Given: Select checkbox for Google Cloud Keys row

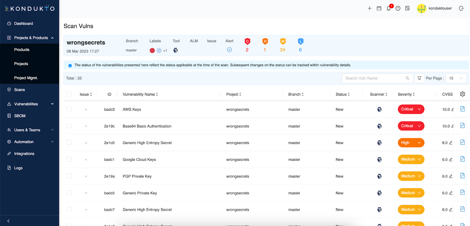Looking at the screenshot, I should [x=69, y=159].
